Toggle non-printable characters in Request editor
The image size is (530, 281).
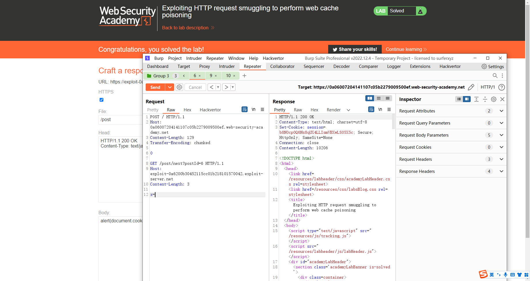253,109
